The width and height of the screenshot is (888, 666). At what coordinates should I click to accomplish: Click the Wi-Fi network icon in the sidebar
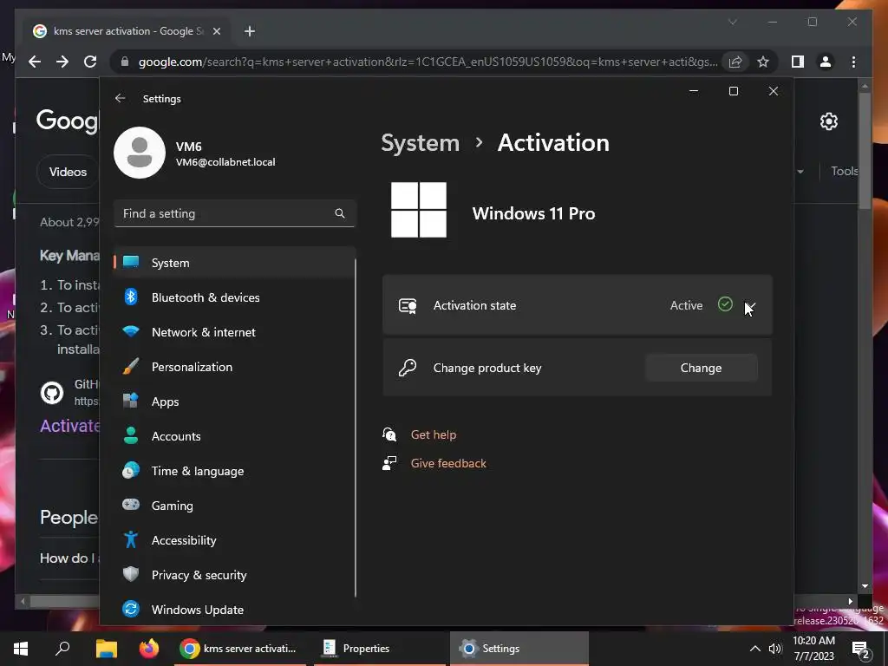pyautogui.click(x=131, y=331)
